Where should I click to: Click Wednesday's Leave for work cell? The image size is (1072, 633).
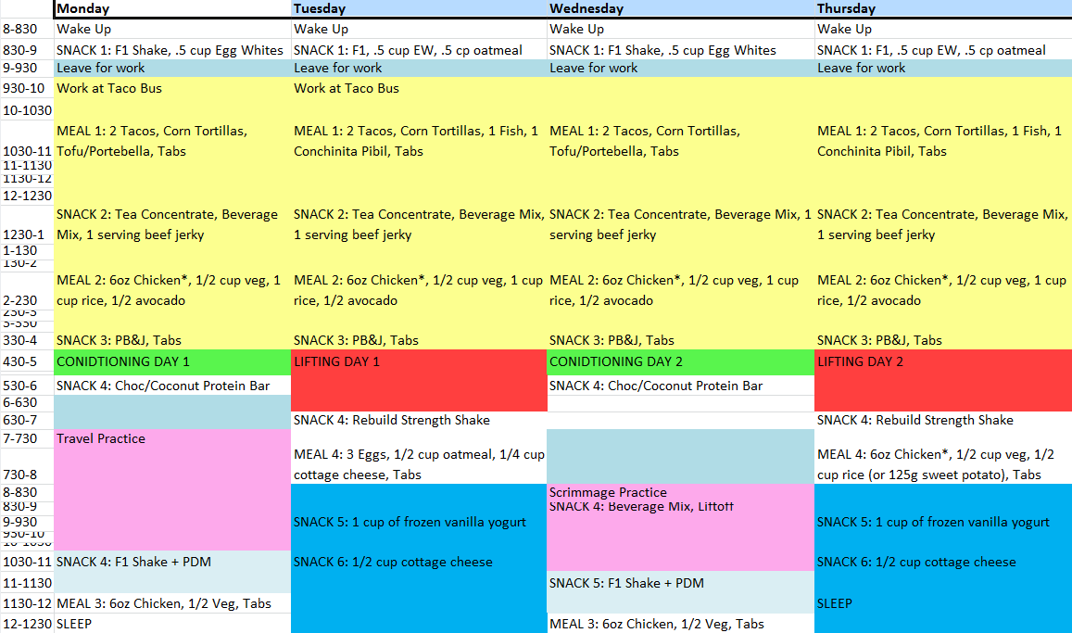click(680, 68)
